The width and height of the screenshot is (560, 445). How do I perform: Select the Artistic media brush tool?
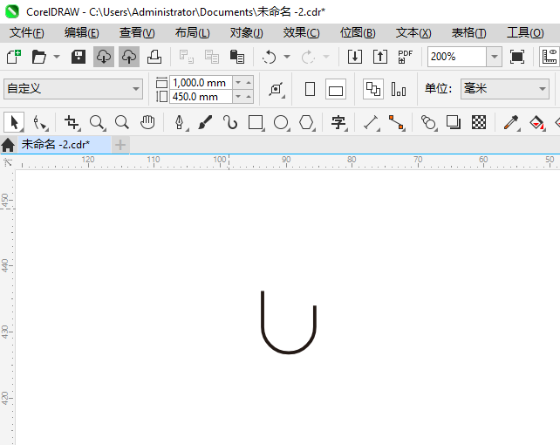pyautogui.click(x=205, y=122)
